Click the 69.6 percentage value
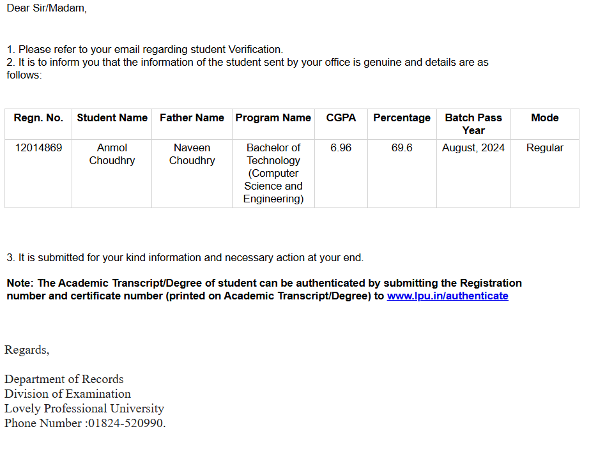 [x=402, y=148]
